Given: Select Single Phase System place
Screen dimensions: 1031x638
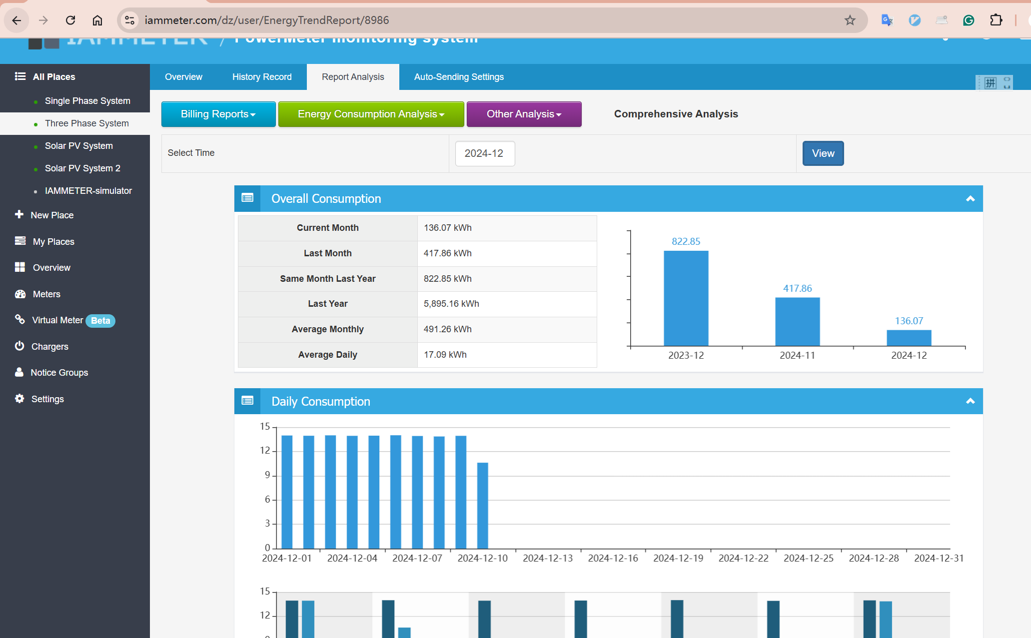Looking at the screenshot, I should click(87, 101).
